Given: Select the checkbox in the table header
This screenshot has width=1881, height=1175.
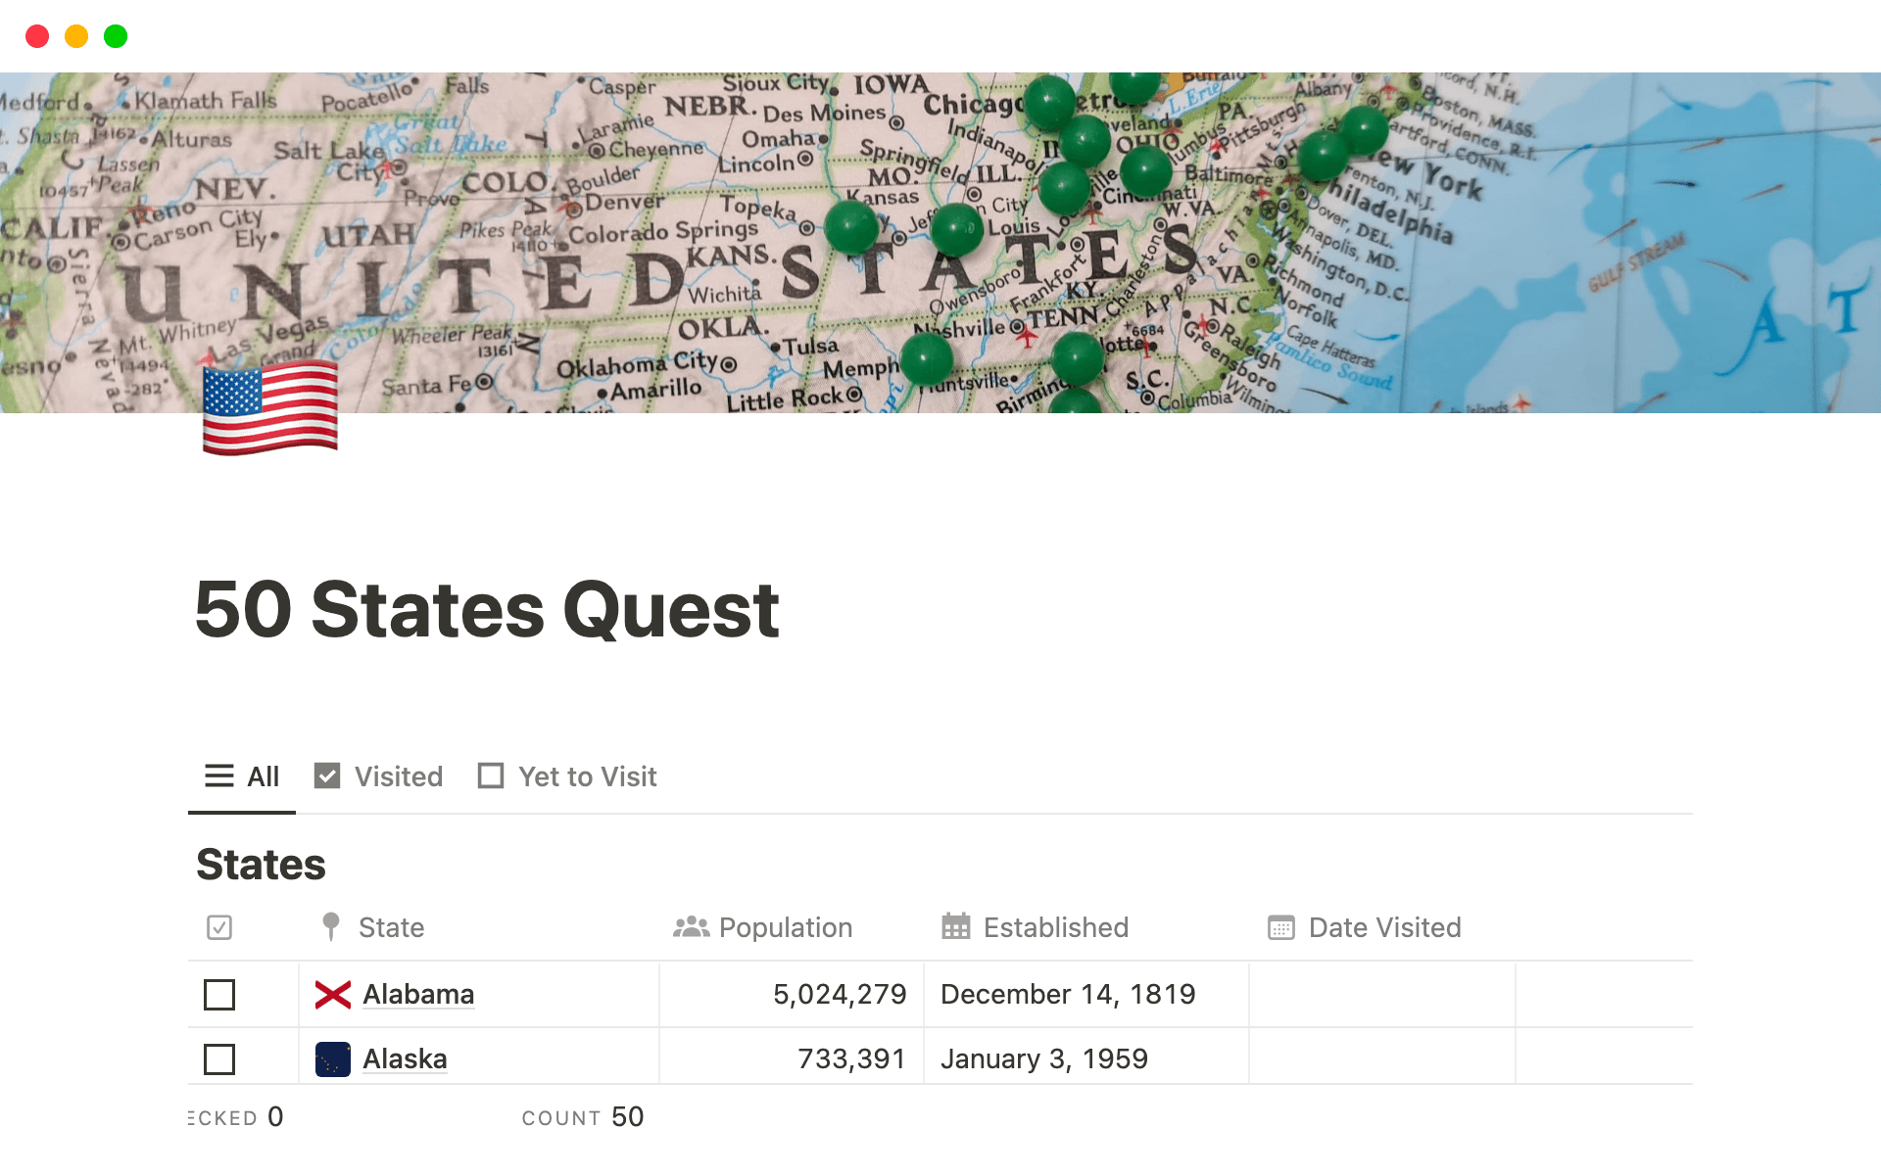Looking at the screenshot, I should pyautogui.click(x=219, y=926).
